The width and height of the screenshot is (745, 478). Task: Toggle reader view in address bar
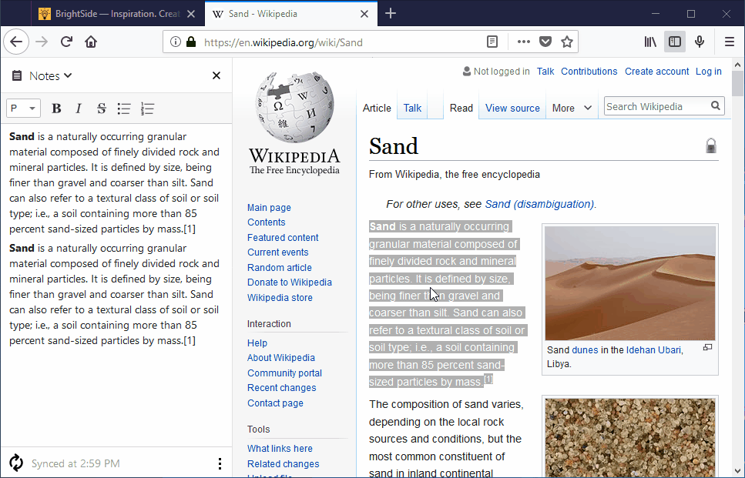(492, 42)
